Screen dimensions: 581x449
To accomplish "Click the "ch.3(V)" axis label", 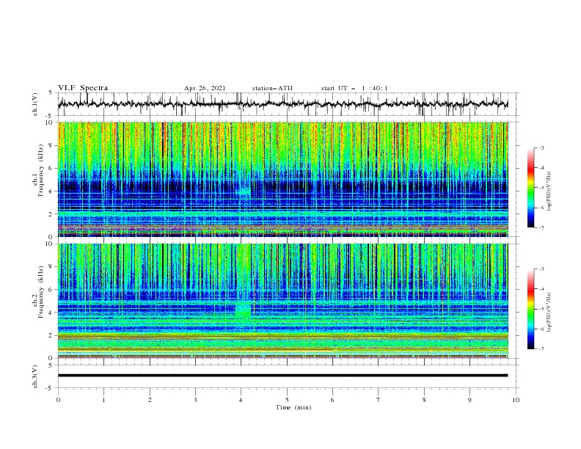I will (35, 376).
